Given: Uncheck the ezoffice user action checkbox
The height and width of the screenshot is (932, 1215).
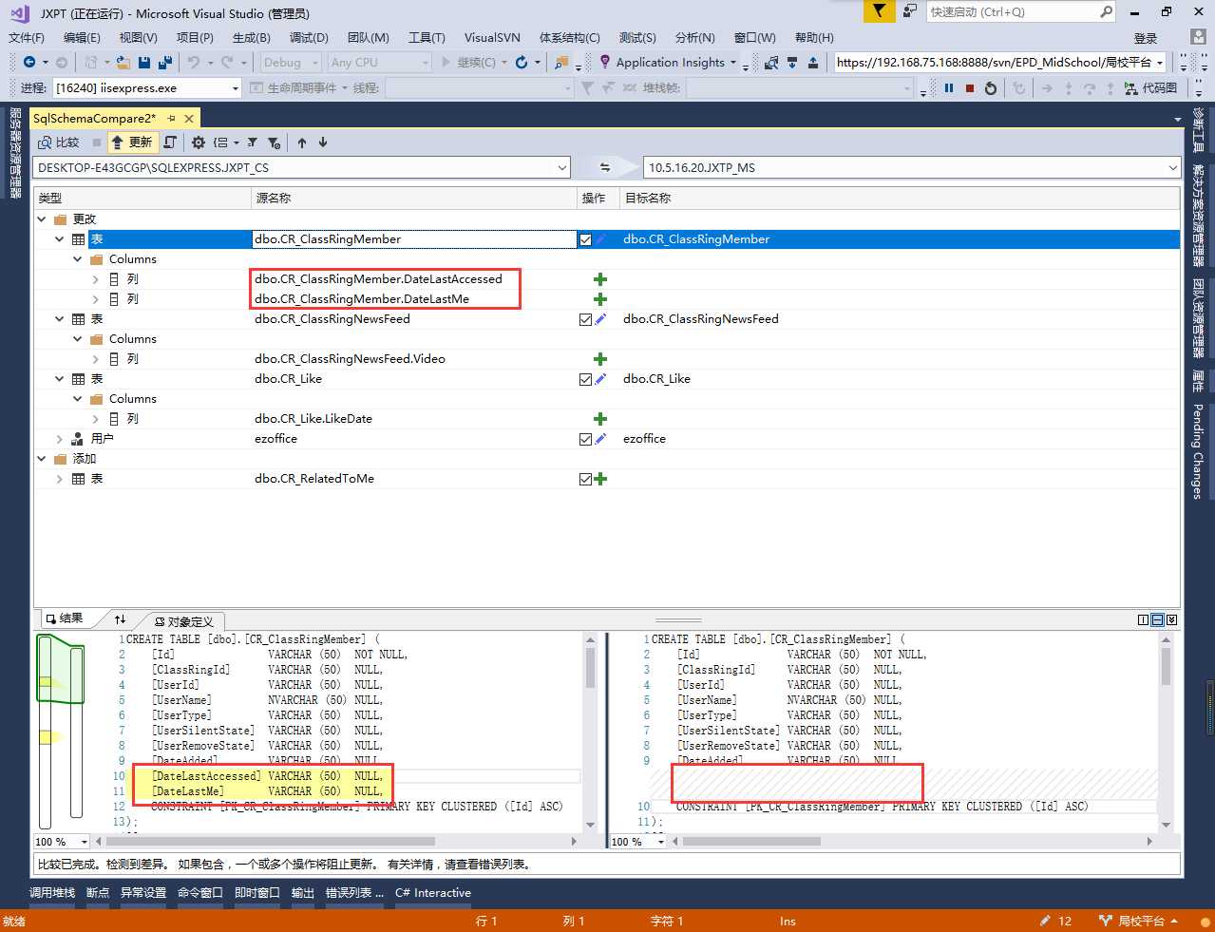Looking at the screenshot, I should coord(585,439).
